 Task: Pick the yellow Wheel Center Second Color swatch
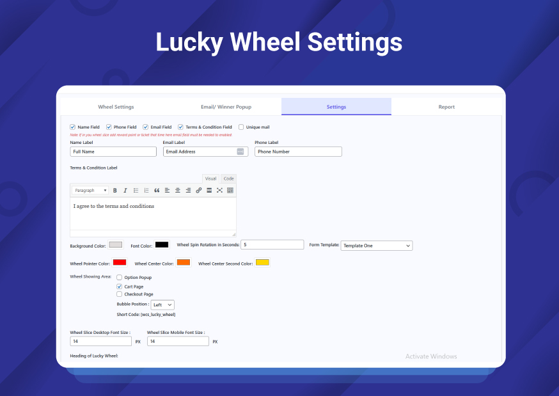click(262, 262)
